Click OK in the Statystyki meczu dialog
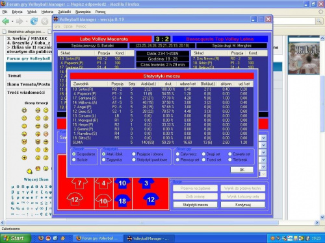The image size is (325, 243). [x=242, y=170]
